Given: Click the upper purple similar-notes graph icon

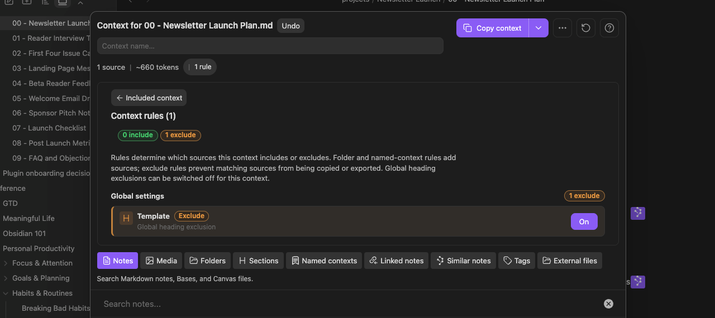Looking at the screenshot, I should (638, 213).
